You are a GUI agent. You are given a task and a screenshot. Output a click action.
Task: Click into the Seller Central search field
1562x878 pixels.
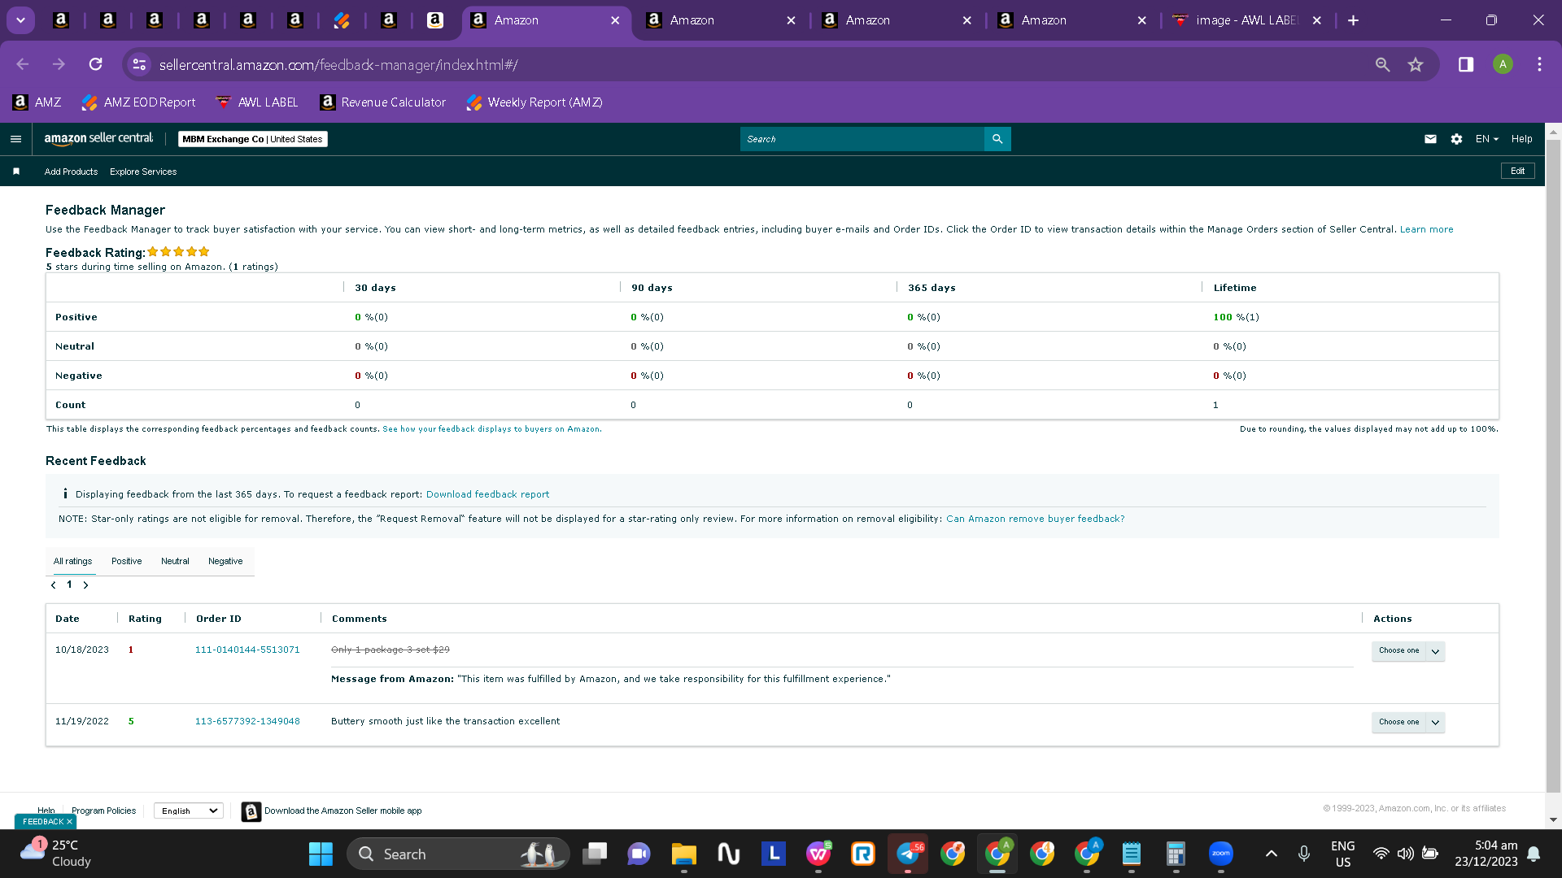[x=862, y=139]
